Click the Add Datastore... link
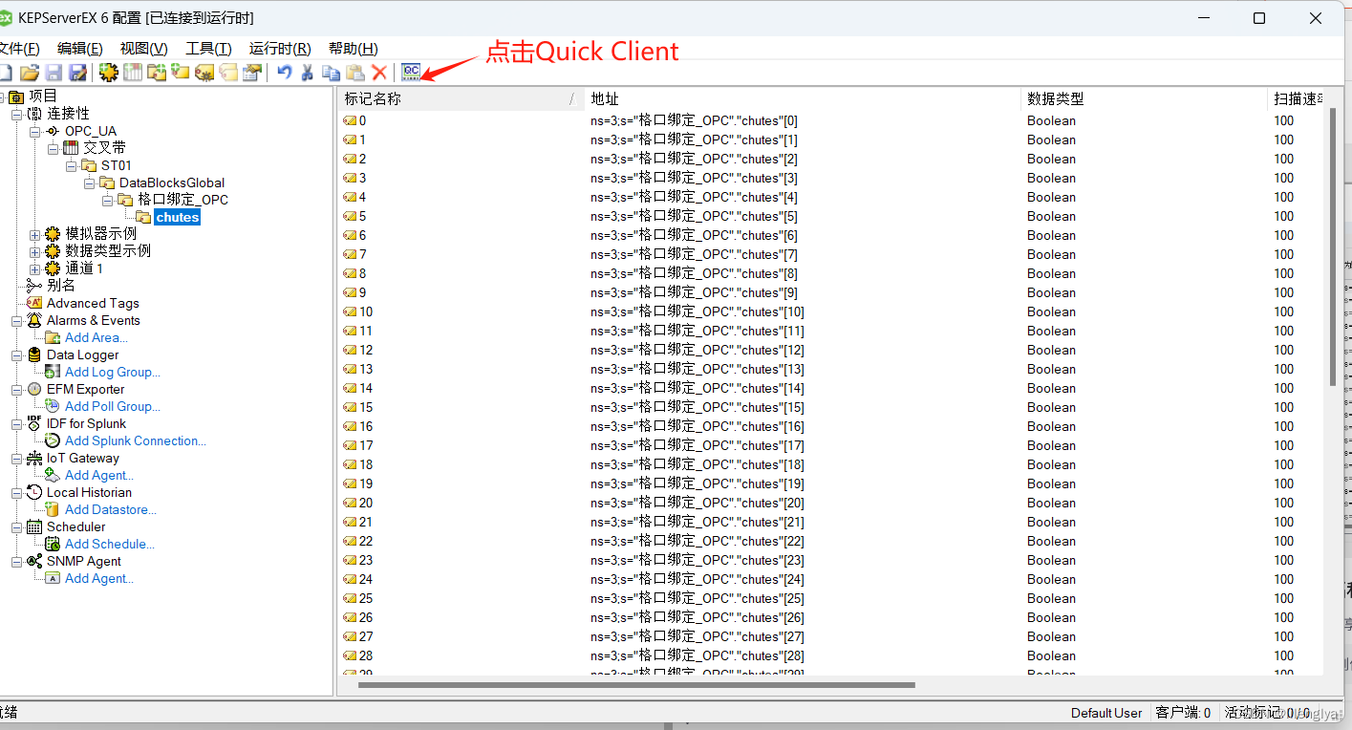The height and width of the screenshot is (730, 1352). [x=111, y=509]
